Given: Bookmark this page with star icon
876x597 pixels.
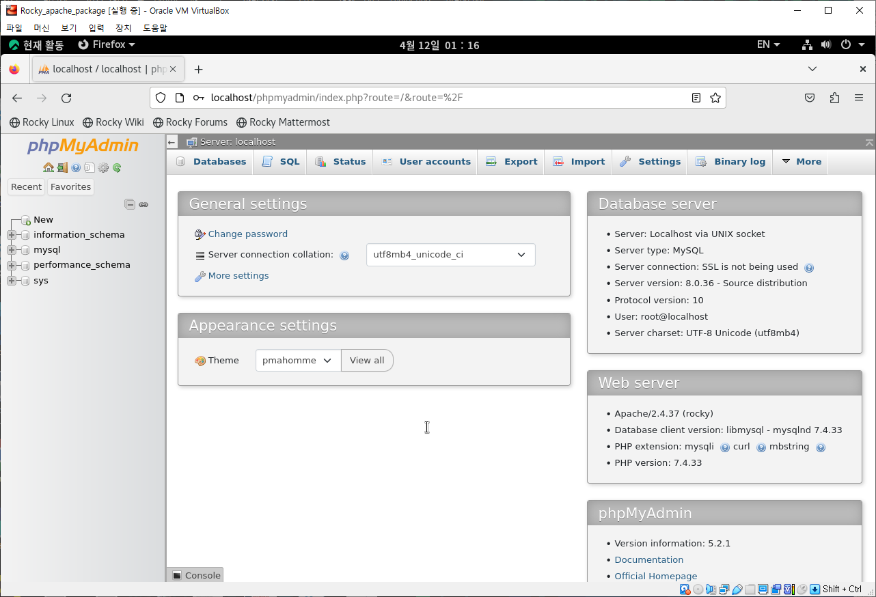Looking at the screenshot, I should (x=715, y=98).
